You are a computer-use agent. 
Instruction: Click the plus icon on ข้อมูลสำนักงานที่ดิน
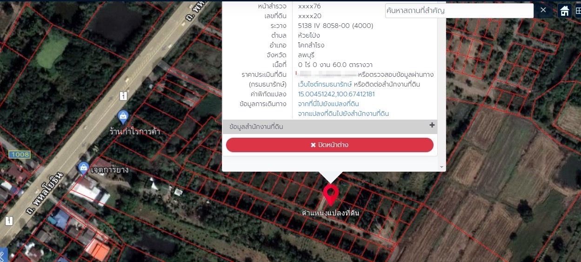(x=432, y=125)
